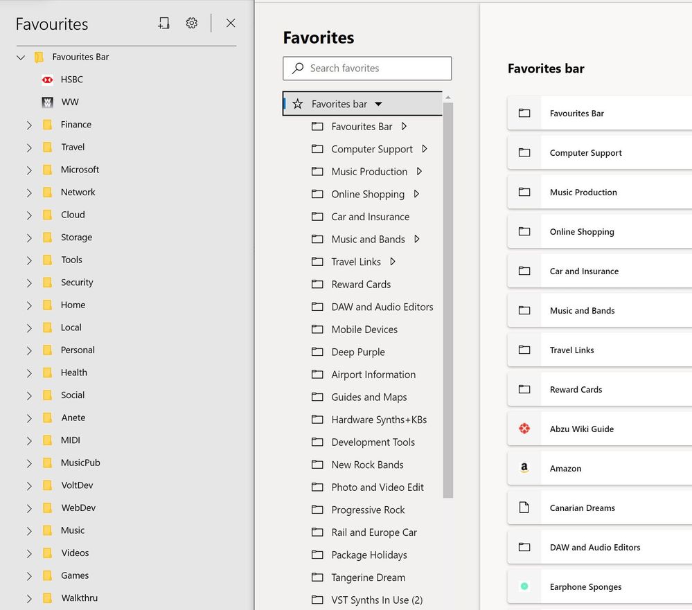Viewport: 692px width, 610px height.
Task: Click the Earphone Sponges green dot icon
Action: click(524, 586)
